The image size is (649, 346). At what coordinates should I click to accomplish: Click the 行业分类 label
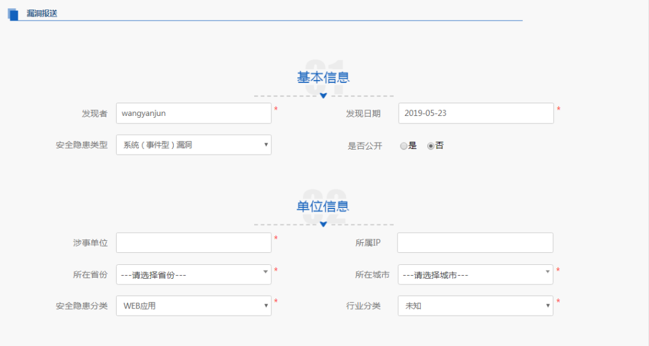pyautogui.click(x=363, y=306)
